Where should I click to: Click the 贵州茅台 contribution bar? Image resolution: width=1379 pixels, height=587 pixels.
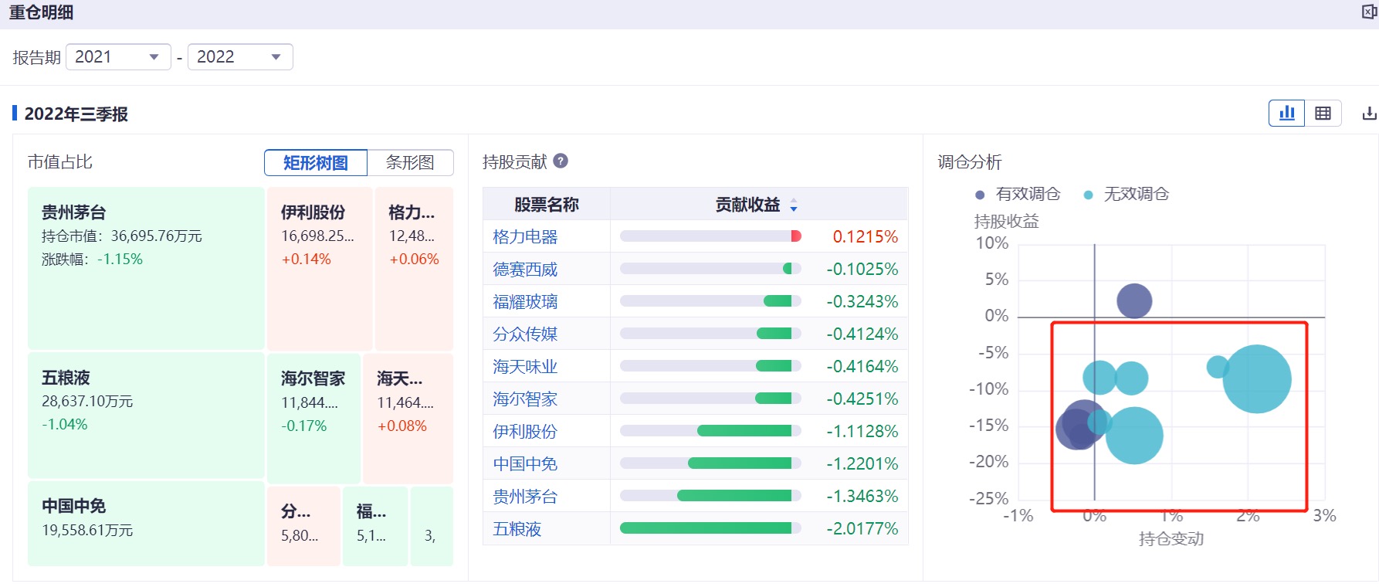pos(710,496)
